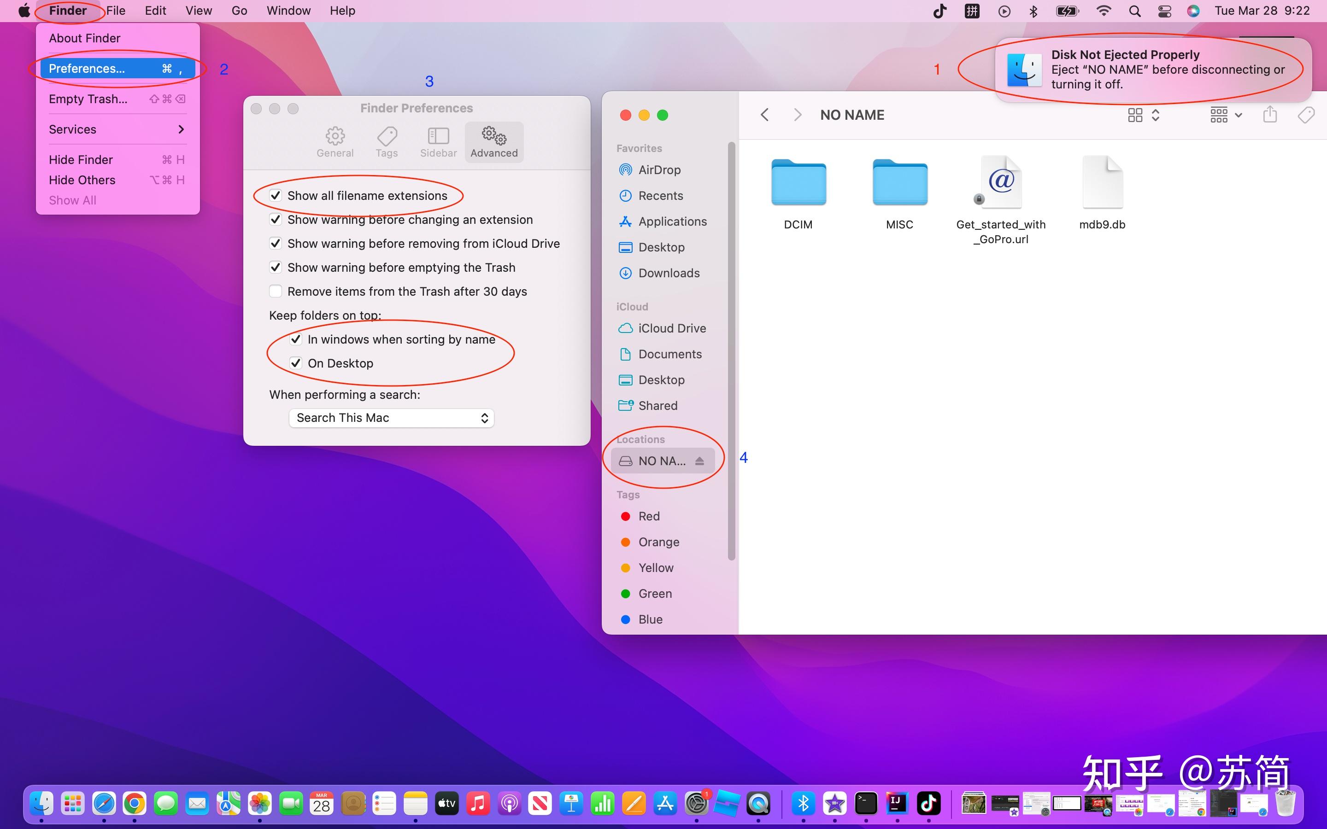1327x829 pixels.
Task: Toggle warning before emptying the Trash
Action: click(x=276, y=268)
